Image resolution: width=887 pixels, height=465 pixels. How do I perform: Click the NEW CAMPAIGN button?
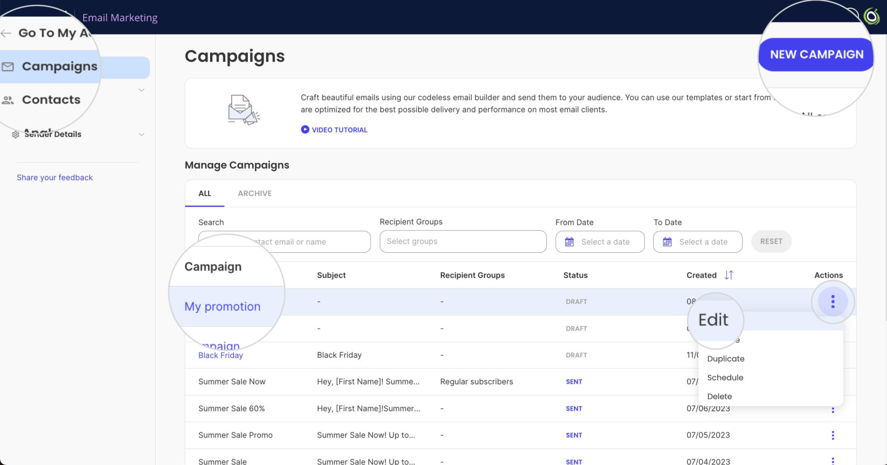(x=816, y=54)
